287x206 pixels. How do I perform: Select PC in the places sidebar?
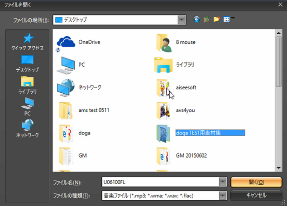28,107
